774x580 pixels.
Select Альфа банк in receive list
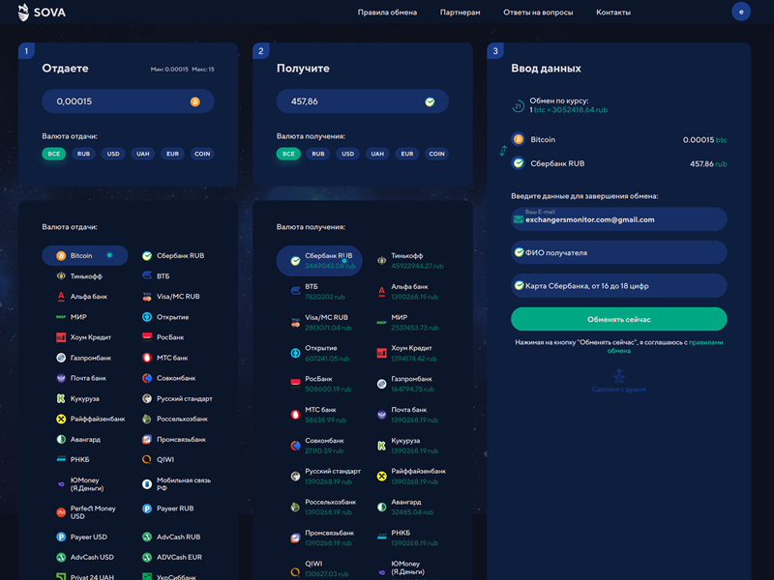point(409,291)
